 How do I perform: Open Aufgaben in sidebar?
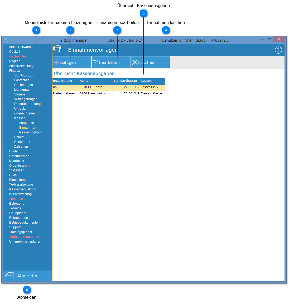pyautogui.click(x=16, y=199)
